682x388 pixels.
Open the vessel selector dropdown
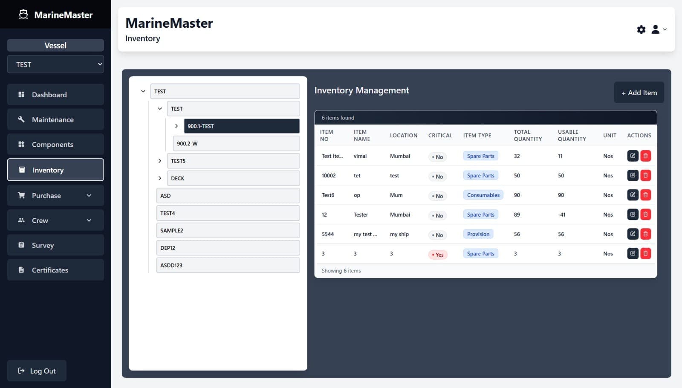(55, 64)
